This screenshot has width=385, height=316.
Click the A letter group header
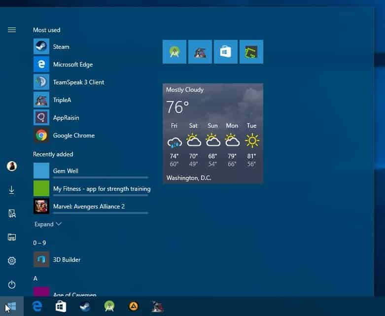point(35,279)
